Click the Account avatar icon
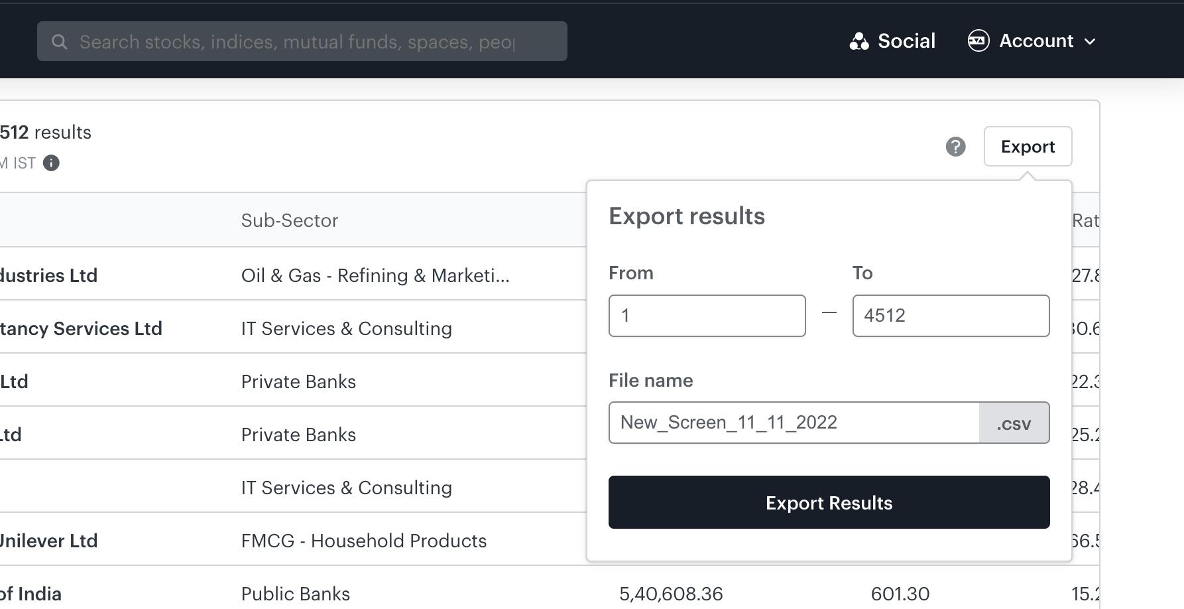Image resolution: width=1184 pixels, height=609 pixels. click(x=978, y=41)
